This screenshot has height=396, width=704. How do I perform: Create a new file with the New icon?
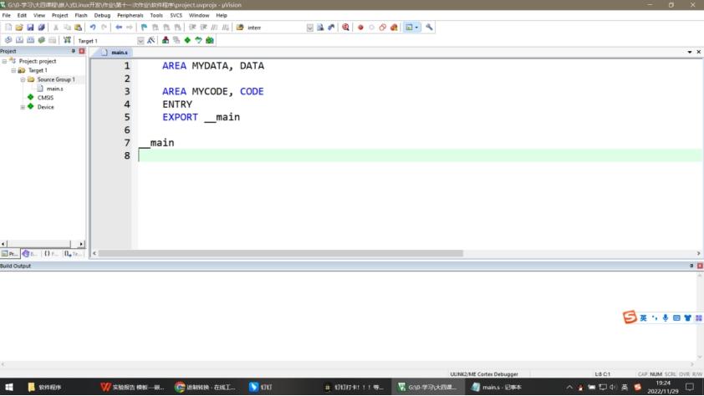pos(8,28)
